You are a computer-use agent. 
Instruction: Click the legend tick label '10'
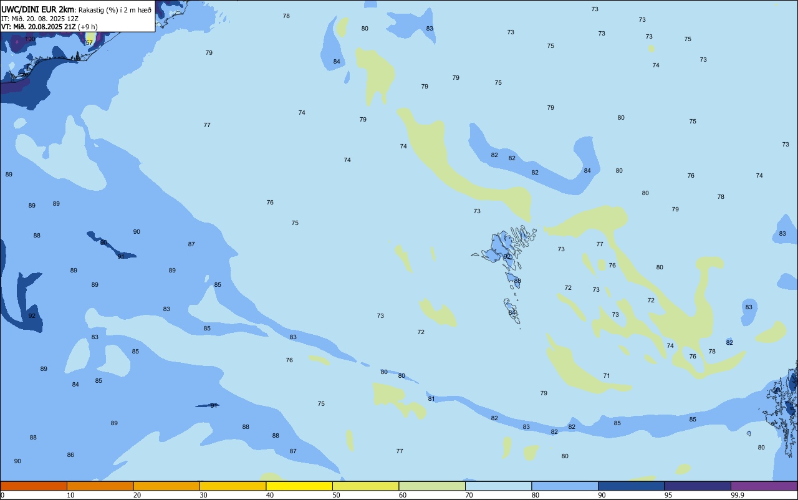click(70, 496)
